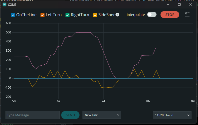Close the COM7 plotter window
The height and width of the screenshot is (125, 198).
coord(191,4)
